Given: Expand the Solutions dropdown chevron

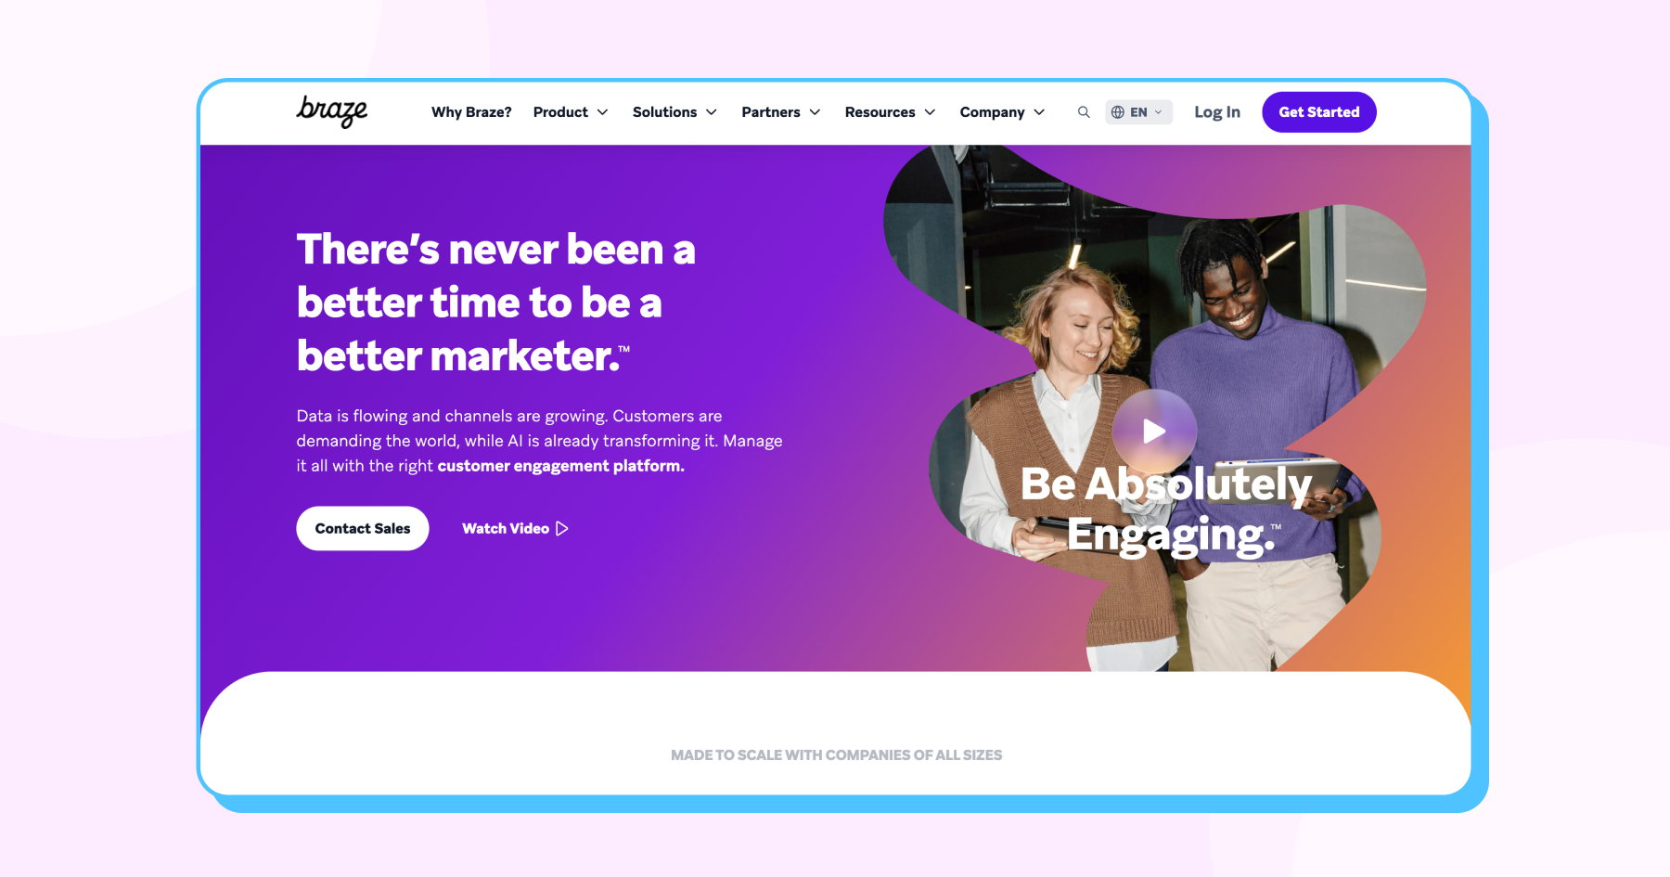Looking at the screenshot, I should (x=712, y=112).
